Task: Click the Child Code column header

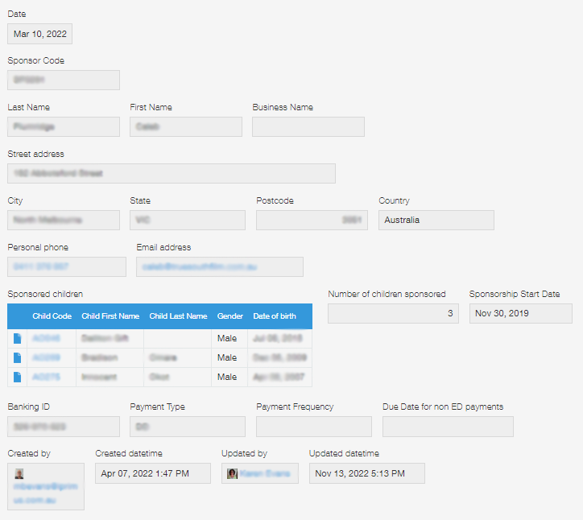Action: click(52, 316)
